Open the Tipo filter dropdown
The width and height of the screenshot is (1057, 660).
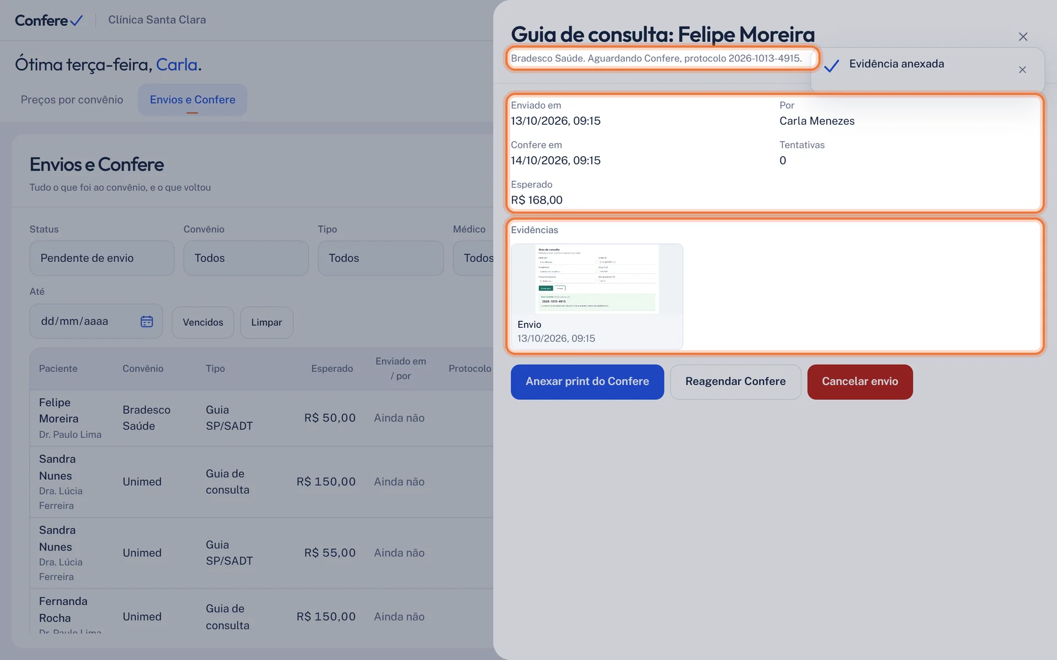[380, 258]
